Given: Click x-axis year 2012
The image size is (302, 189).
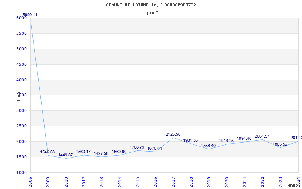Looking at the screenshot, I should (x=84, y=182).
